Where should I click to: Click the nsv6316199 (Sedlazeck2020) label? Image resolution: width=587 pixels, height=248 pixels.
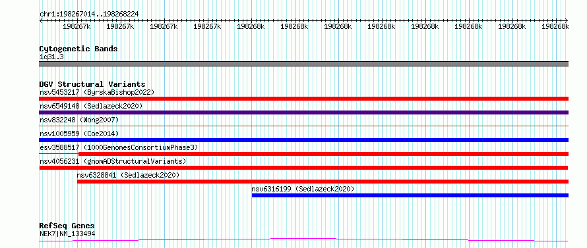[303, 189]
